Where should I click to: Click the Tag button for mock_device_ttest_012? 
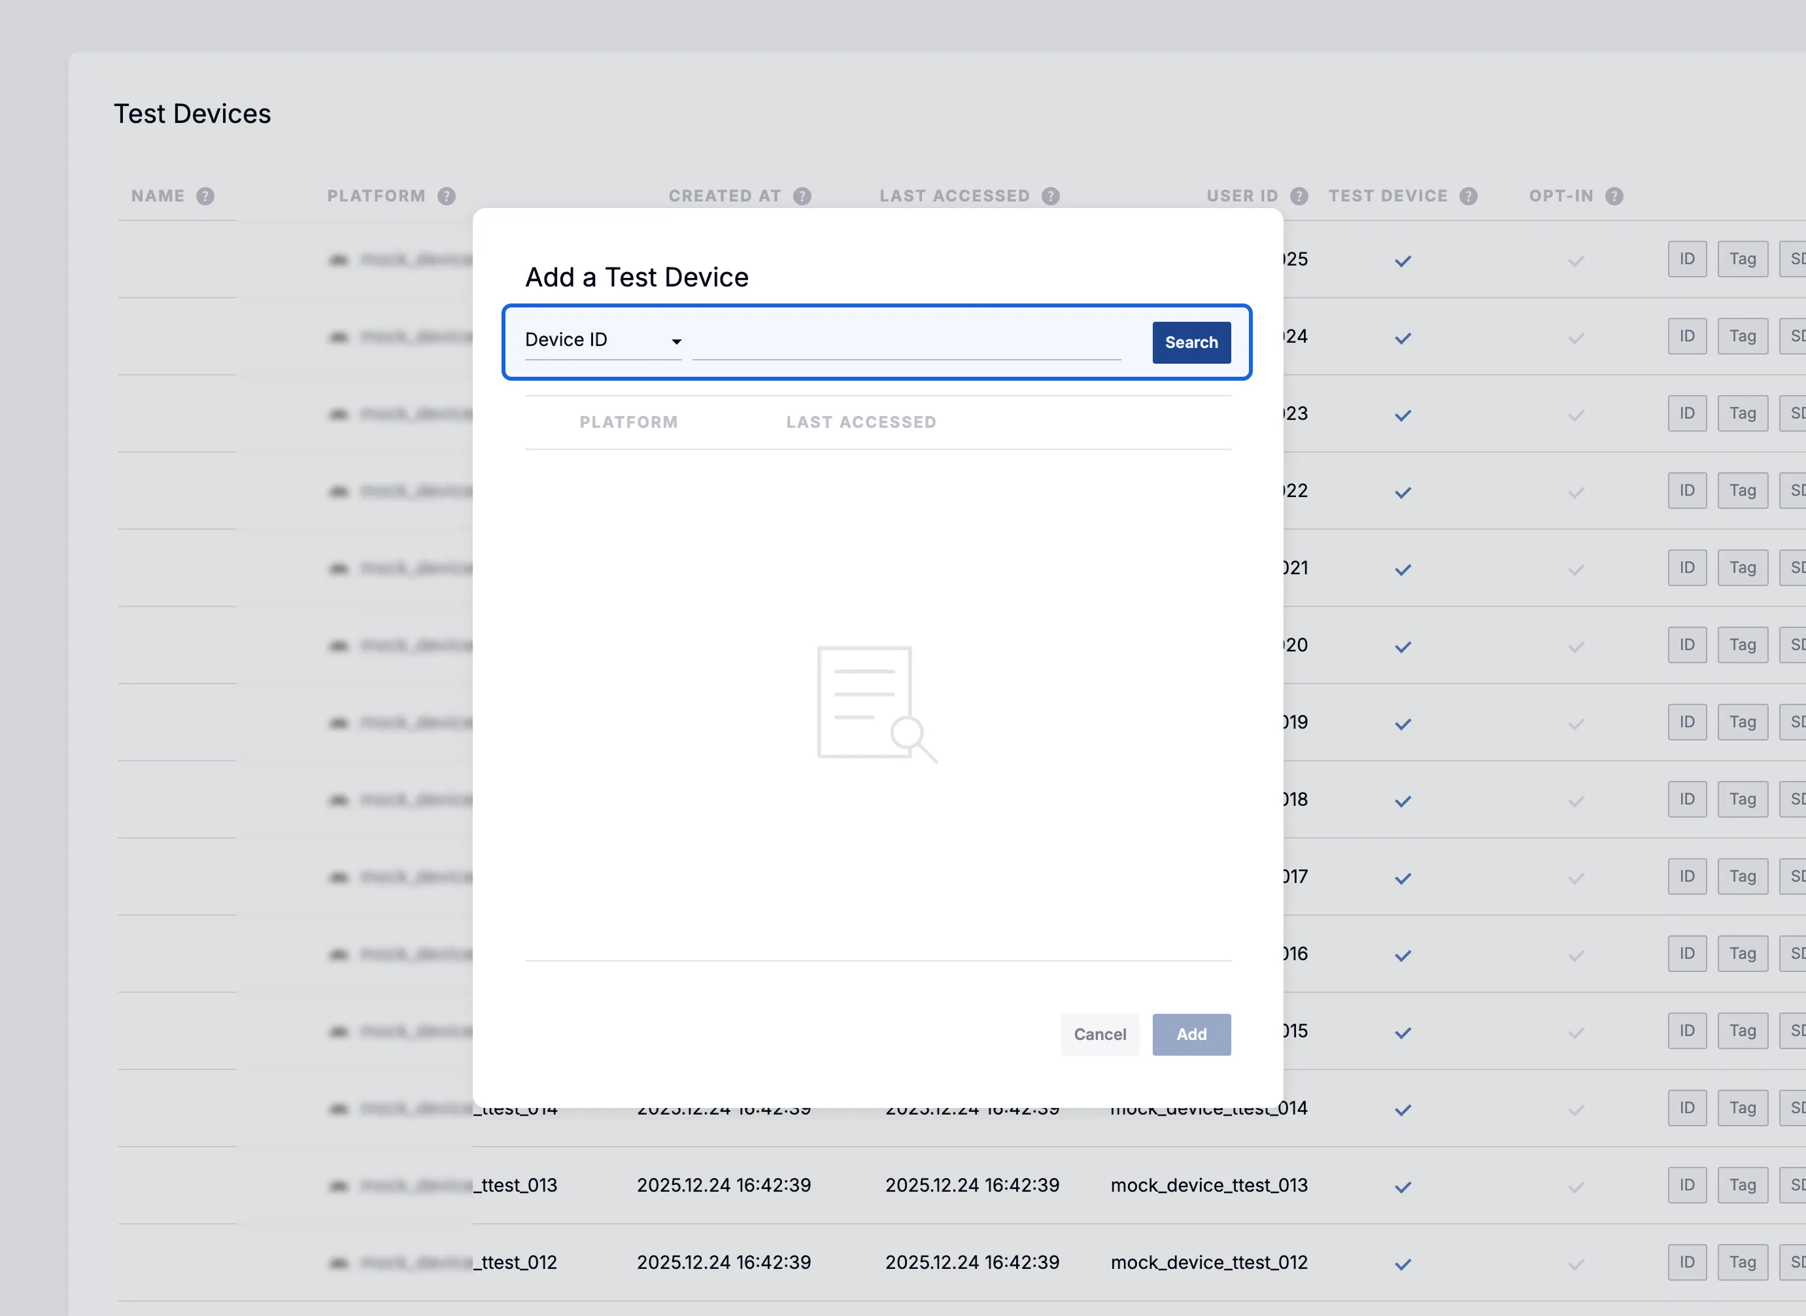pyautogui.click(x=1743, y=1262)
